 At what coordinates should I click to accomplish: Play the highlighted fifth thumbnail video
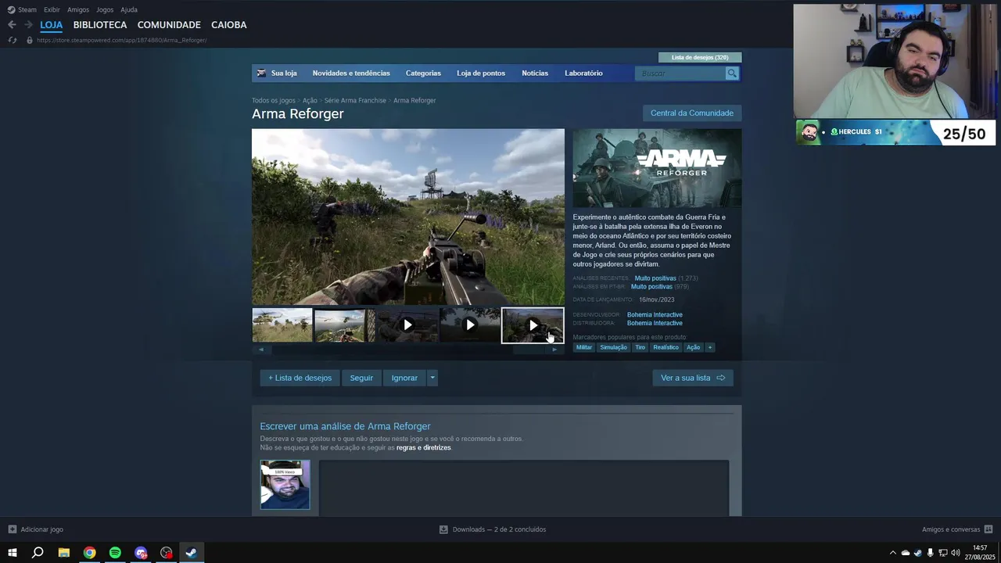(533, 325)
